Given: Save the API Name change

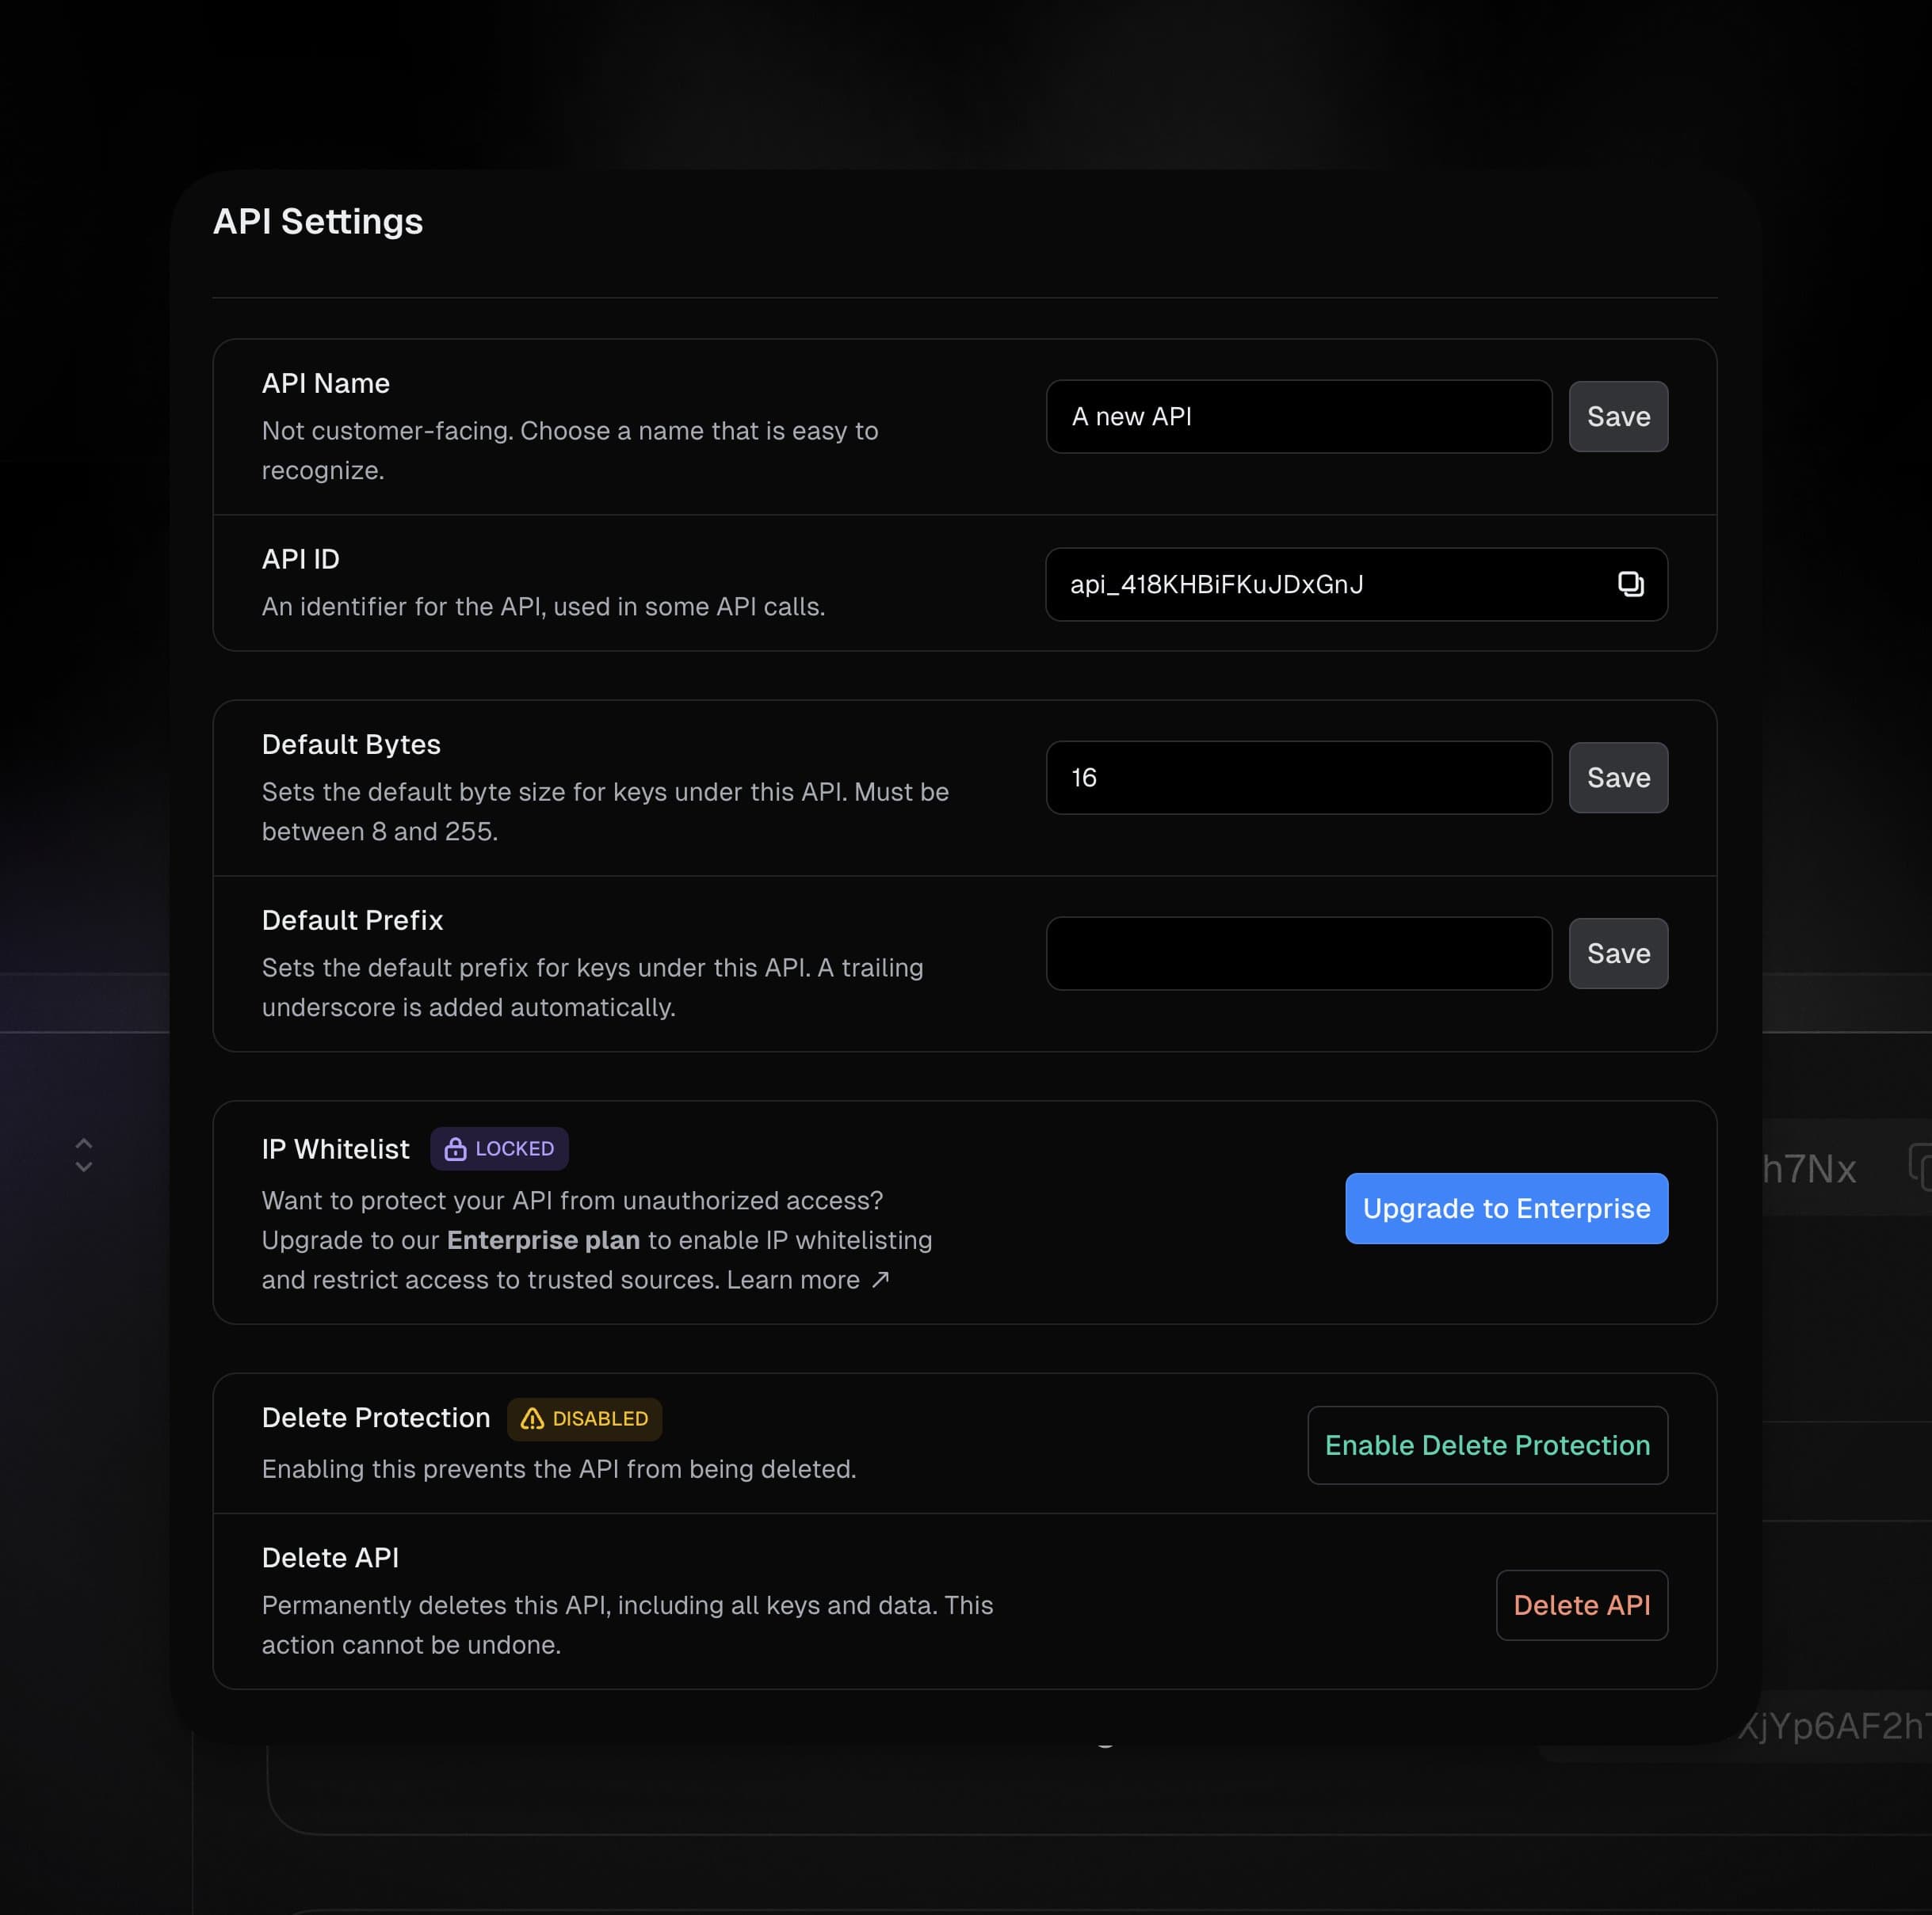Looking at the screenshot, I should click(x=1617, y=416).
